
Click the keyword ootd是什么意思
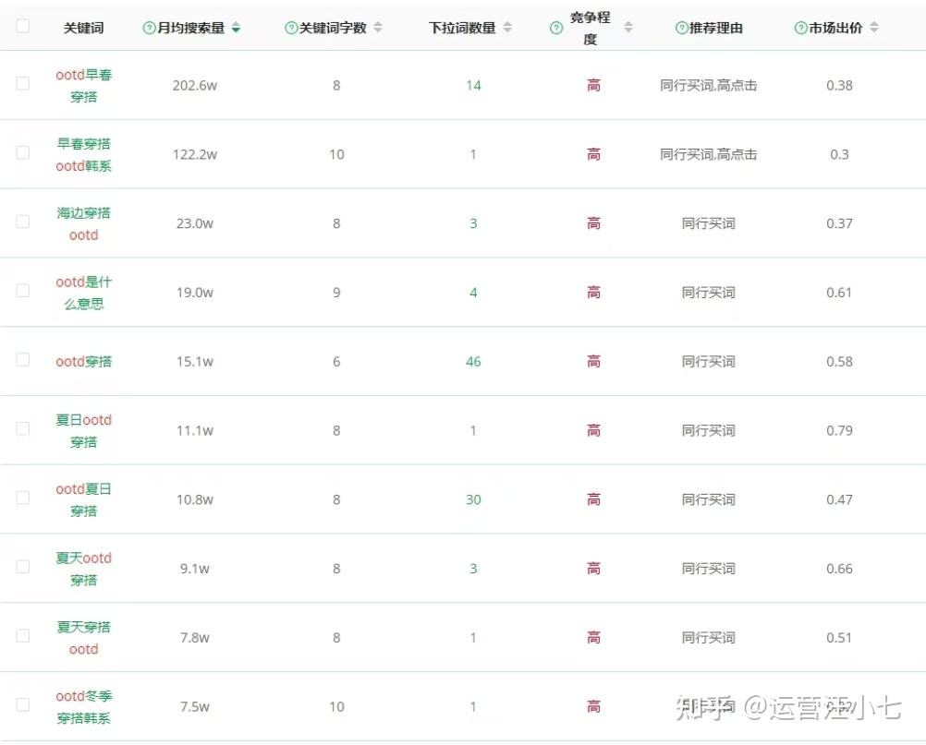coord(83,292)
